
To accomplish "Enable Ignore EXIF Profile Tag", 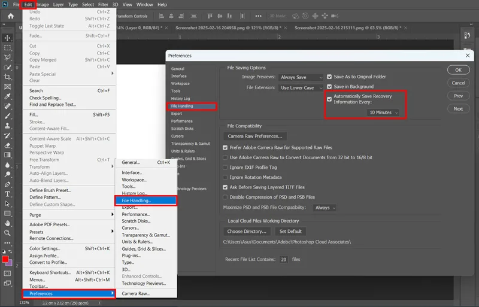I will (x=225, y=168).
